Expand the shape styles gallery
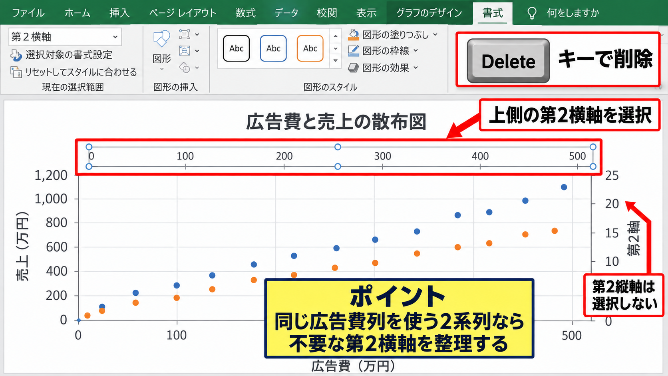 (336, 61)
